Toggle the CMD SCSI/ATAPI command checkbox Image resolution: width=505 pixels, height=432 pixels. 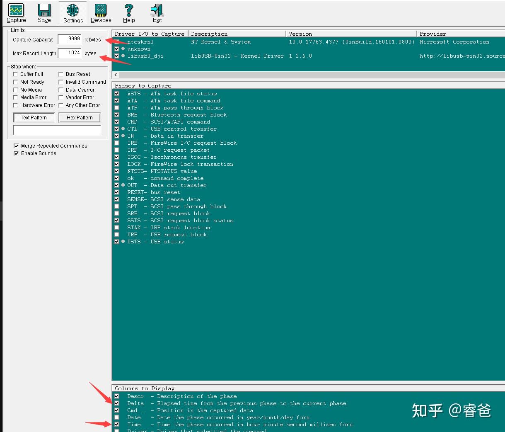pos(117,122)
